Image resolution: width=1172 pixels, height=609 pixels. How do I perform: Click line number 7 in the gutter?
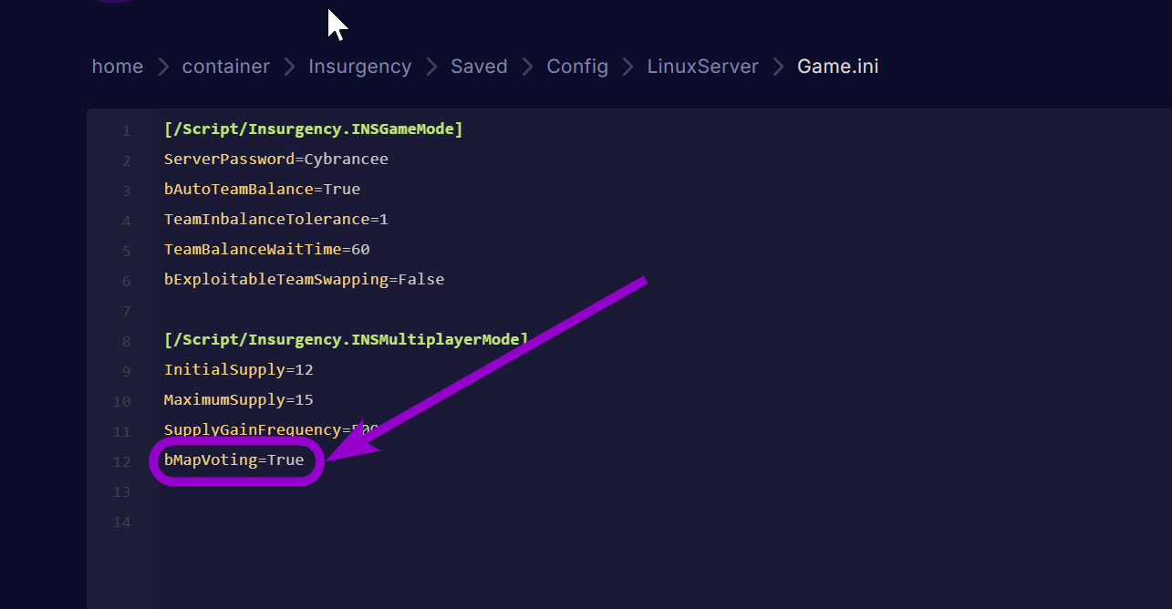tap(126, 311)
